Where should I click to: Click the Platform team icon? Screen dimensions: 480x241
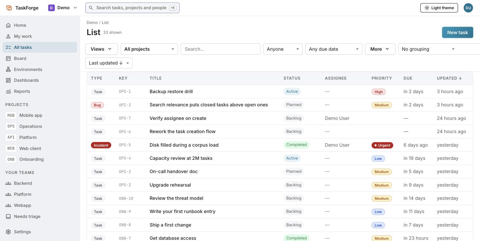[8, 194]
